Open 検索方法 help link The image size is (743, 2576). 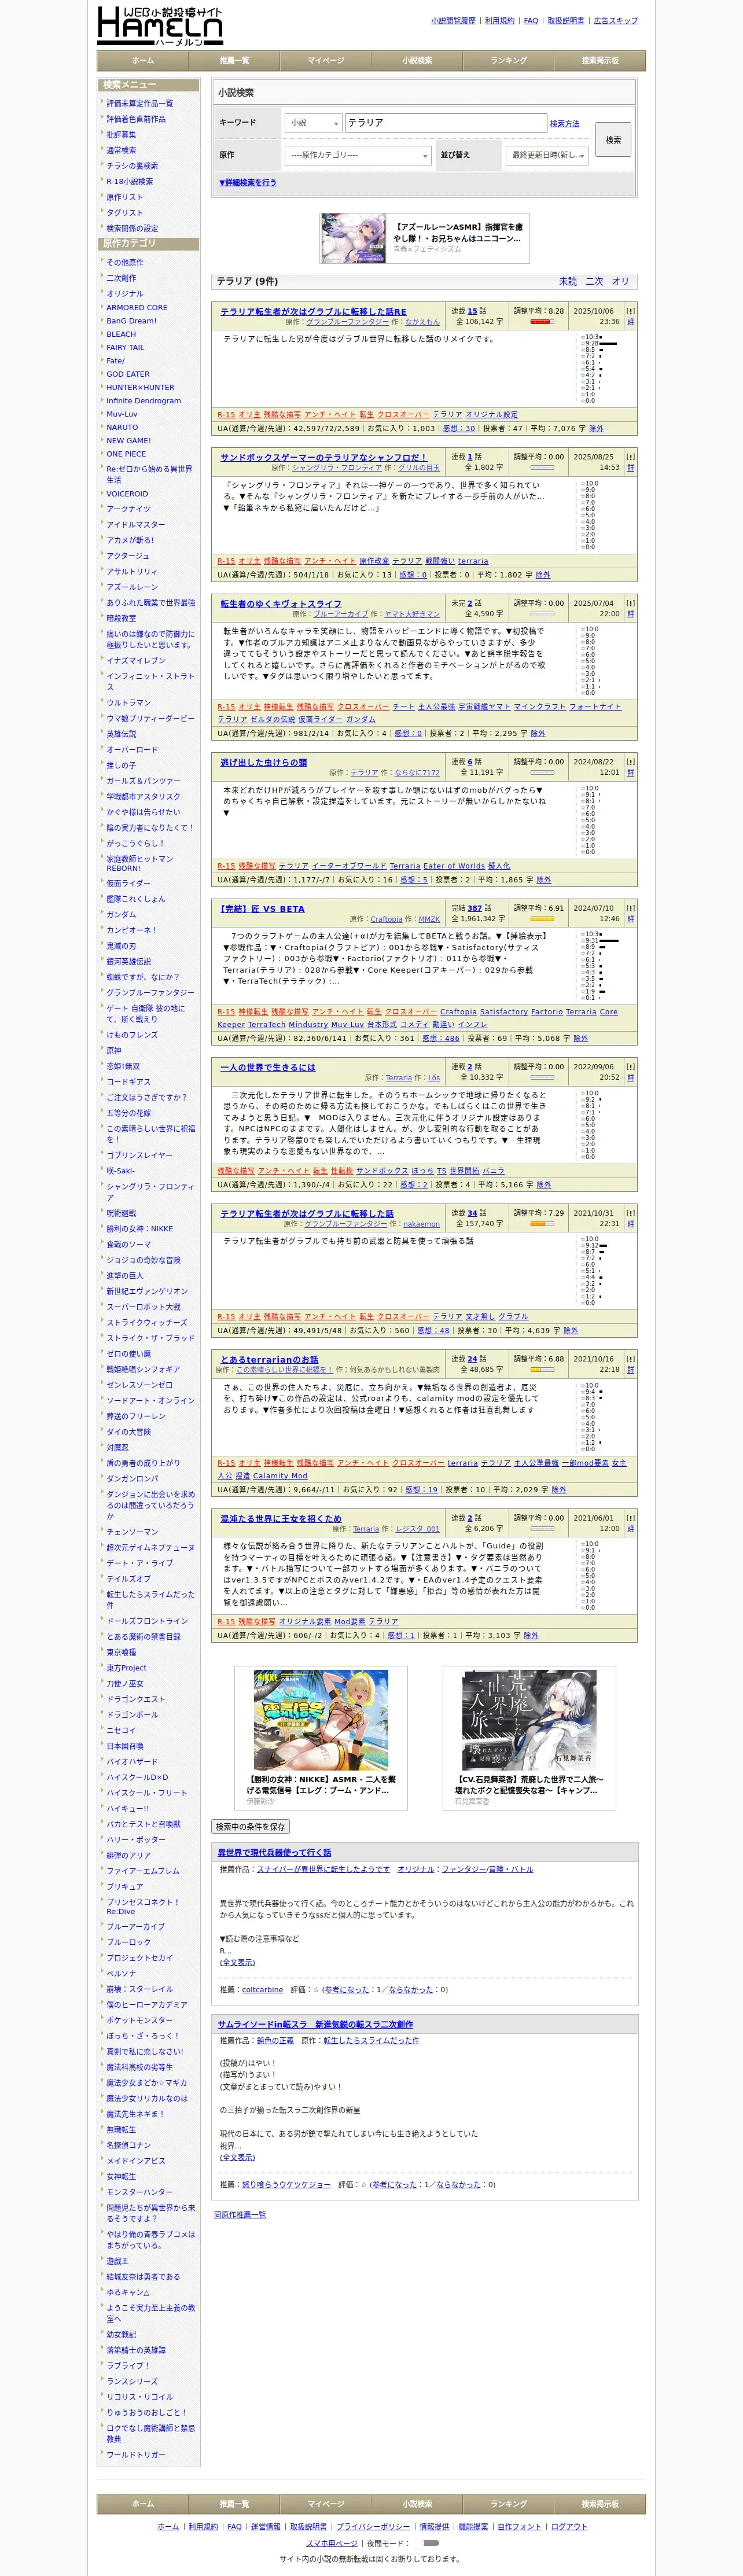[x=564, y=123]
